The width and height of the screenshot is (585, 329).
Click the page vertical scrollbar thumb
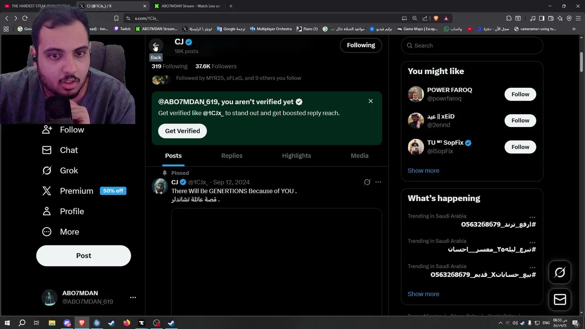click(582, 62)
